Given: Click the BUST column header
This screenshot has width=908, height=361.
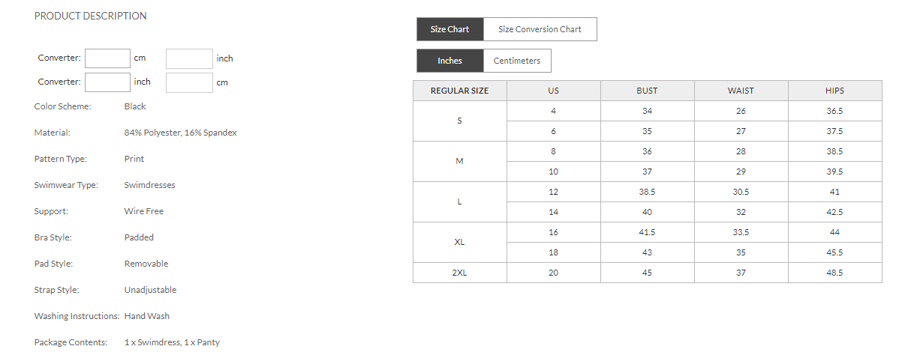Looking at the screenshot, I should (647, 91).
